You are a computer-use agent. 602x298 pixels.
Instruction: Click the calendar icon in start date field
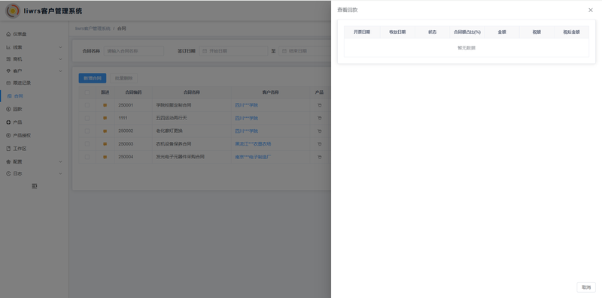205,51
